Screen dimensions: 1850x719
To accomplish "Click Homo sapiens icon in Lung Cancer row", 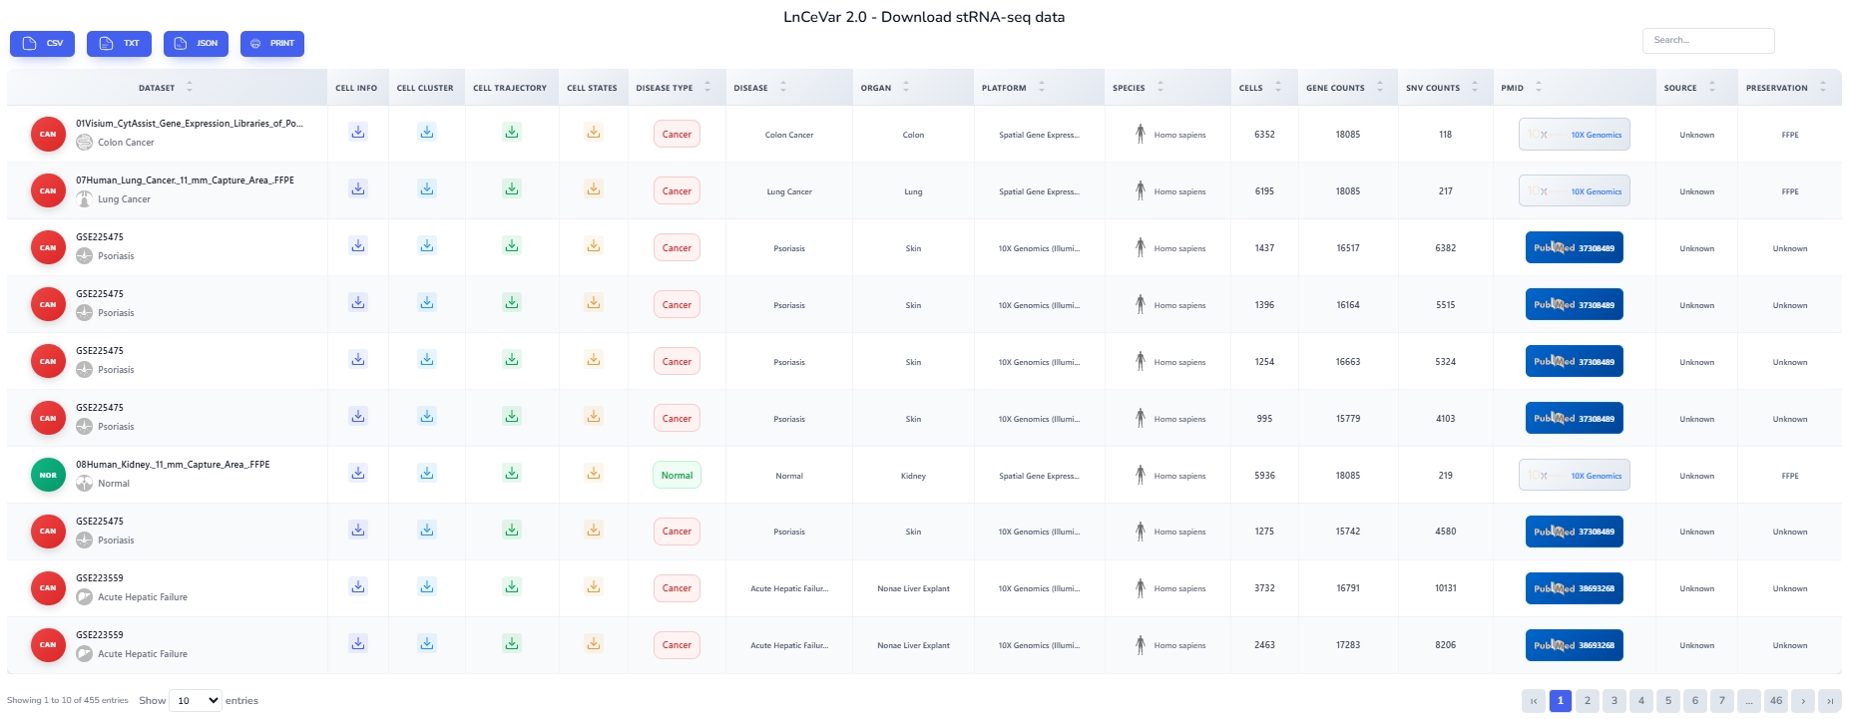I will [x=1140, y=190].
